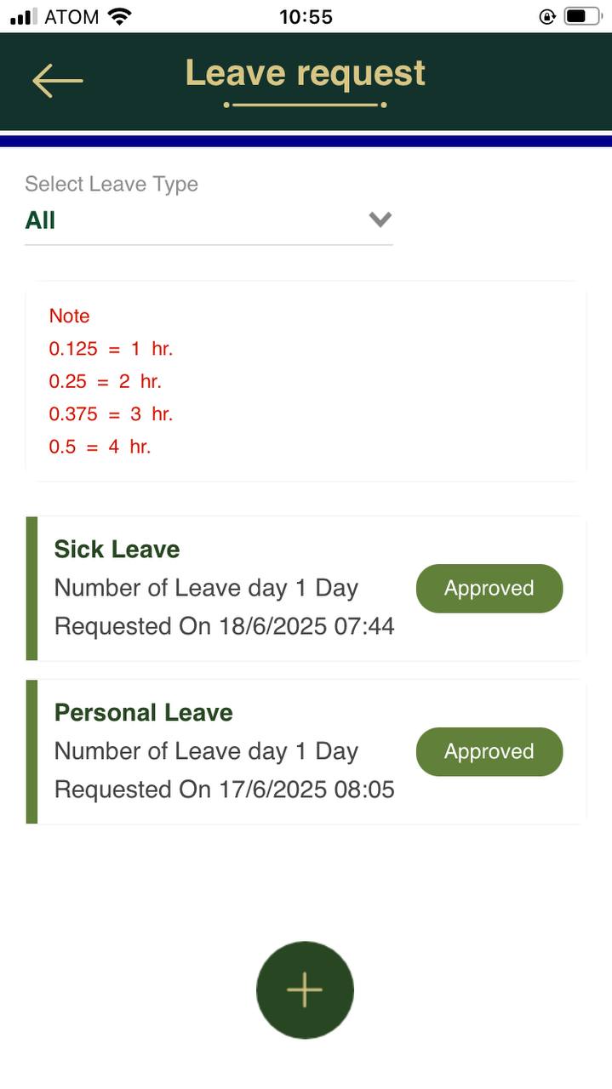The image size is (612, 1089).
Task: Tap the 0.5 = 4 hr. note line
Action: (x=100, y=447)
